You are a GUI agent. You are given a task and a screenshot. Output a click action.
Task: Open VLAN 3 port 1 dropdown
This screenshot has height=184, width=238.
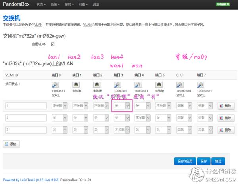pyautogui.click(x=80, y=130)
